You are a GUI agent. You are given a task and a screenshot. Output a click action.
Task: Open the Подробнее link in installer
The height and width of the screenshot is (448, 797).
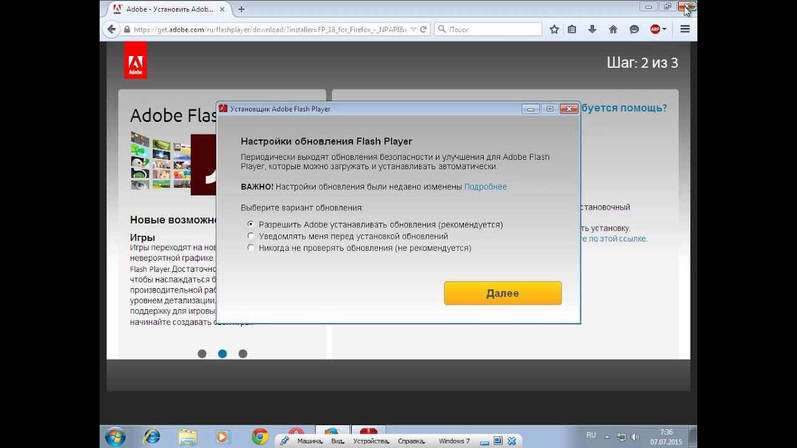tap(486, 187)
